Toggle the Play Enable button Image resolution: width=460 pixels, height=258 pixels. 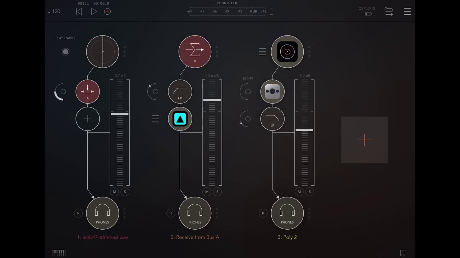[65, 52]
